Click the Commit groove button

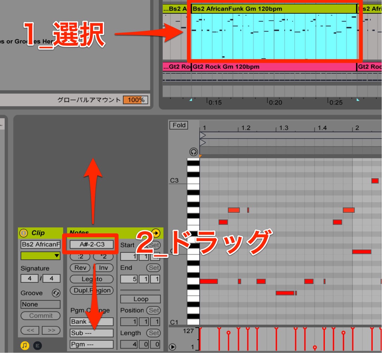tap(41, 316)
